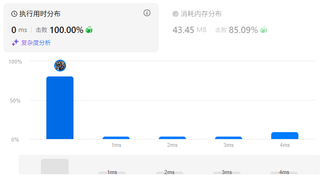Click the 85.09% memory beat value
325x178 pixels.
[243, 30]
